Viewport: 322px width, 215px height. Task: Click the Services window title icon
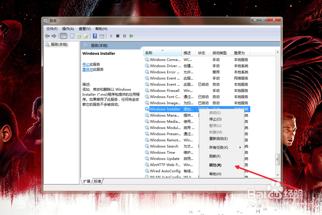coord(46,21)
